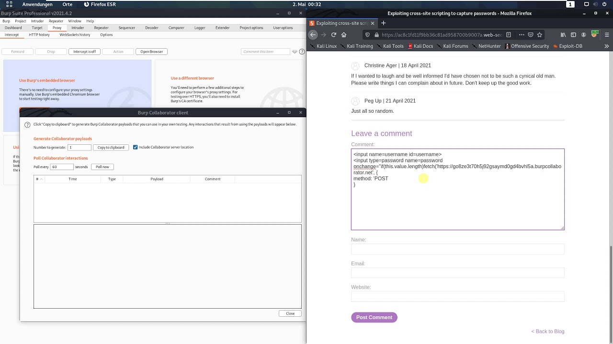Click the Firefox forward arrow button
Viewport: 613px width, 344px height.
tap(323, 35)
